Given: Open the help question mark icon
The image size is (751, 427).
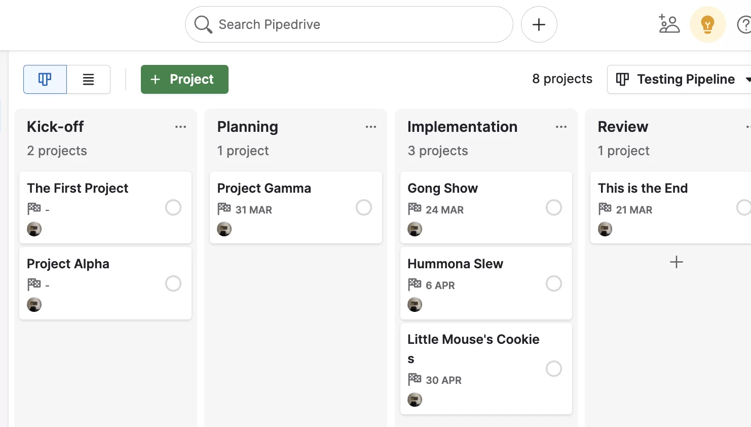Looking at the screenshot, I should point(744,24).
